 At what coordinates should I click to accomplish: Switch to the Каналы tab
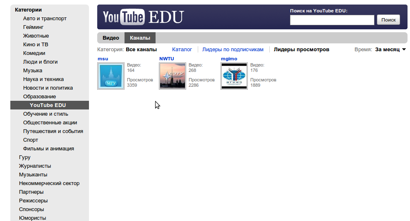(140, 38)
